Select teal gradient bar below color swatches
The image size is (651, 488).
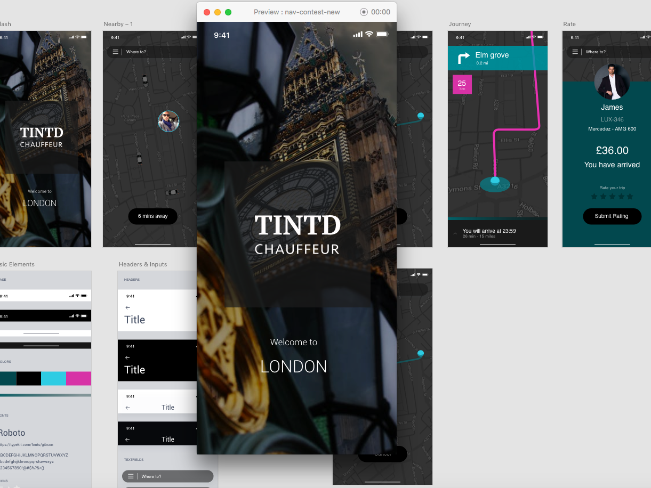coord(45,395)
